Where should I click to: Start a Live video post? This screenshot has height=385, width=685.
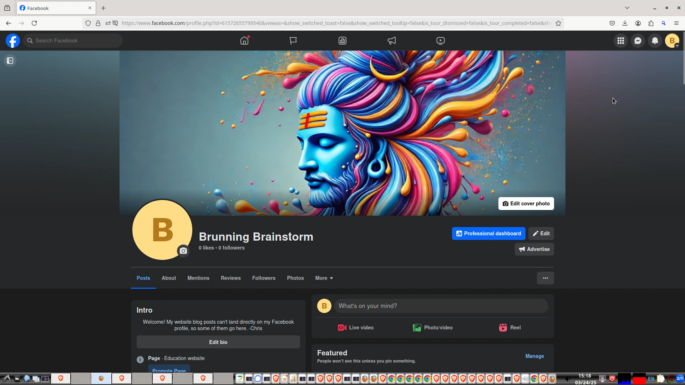(356, 328)
